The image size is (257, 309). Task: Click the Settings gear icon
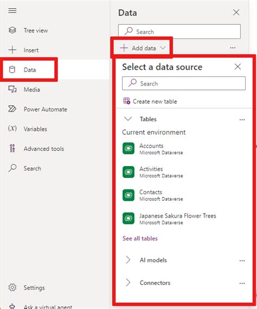[x=12, y=287]
